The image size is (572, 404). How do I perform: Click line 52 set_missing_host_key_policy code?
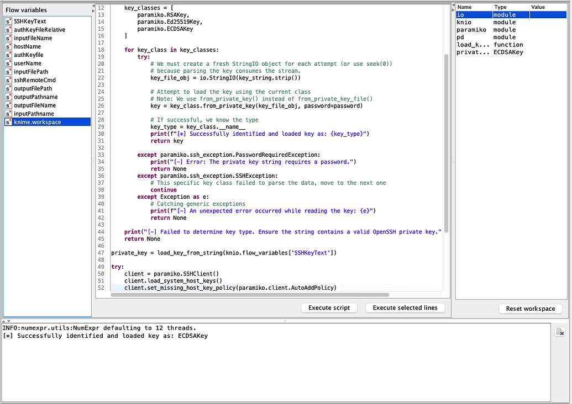tap(230, 288)
